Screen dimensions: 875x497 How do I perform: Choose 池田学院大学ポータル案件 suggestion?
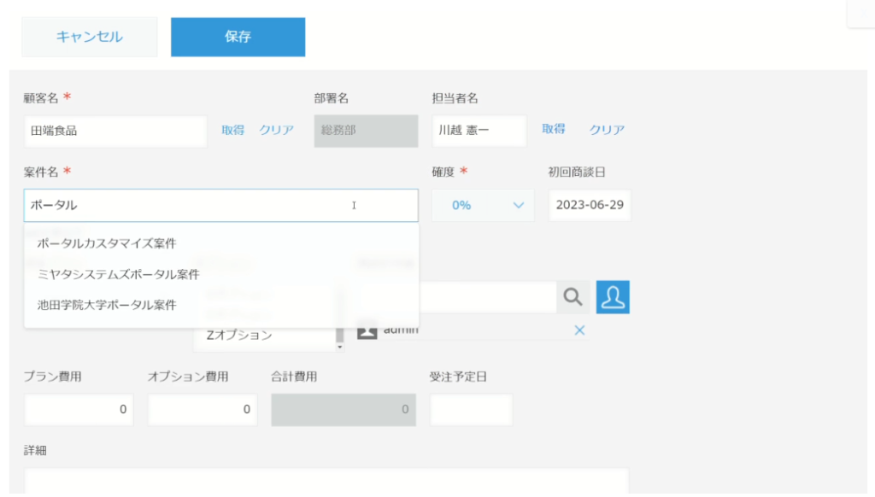pyautogui.click(x=107, y=305)
